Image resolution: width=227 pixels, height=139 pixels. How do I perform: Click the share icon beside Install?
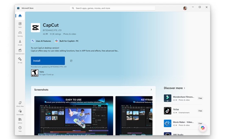[71, 61]
